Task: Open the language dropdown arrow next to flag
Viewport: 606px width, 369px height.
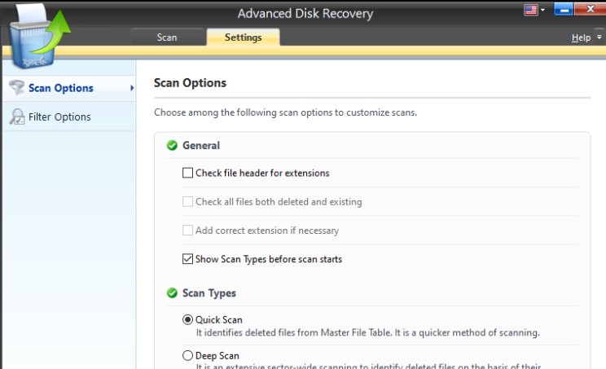Action: (542, 10)
